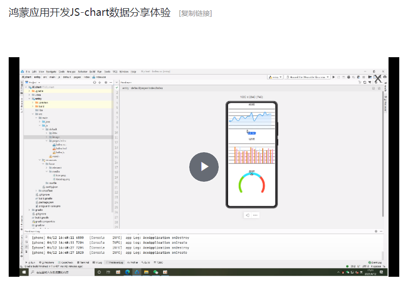This screenshot has width=410, height=288.
Task: Open the Huawei Lite Wearable Simulator device dropdown
Action: (x=307, y=77)
